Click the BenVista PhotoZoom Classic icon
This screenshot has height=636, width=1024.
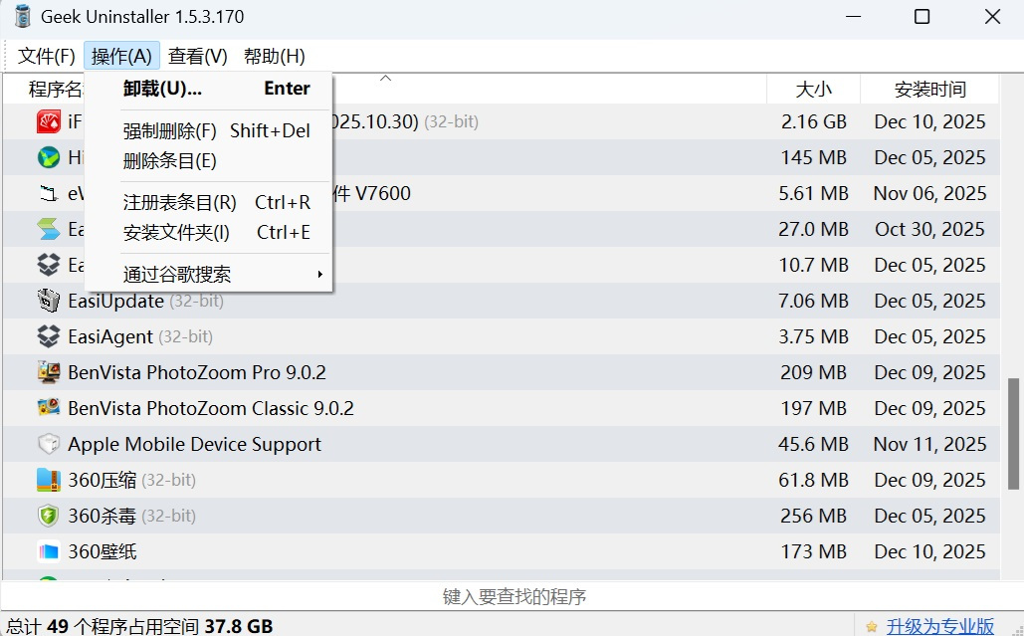click(48, 408)
